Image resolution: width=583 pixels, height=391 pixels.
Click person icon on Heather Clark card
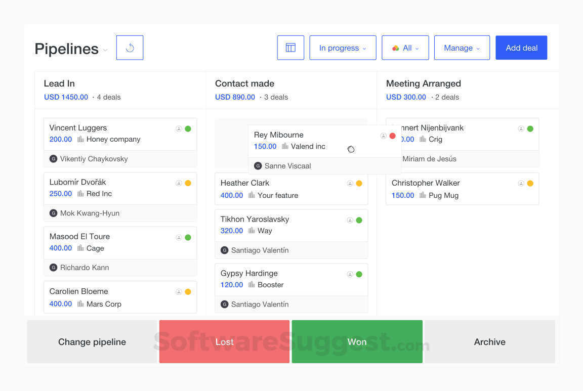tap(350, 184)
